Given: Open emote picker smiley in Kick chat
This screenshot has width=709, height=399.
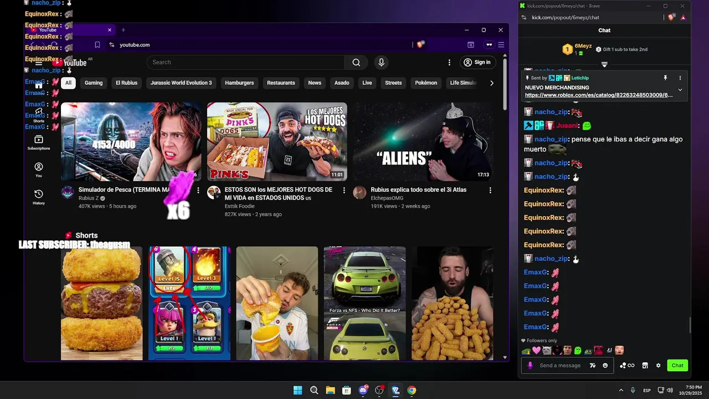Looking at the screenshot, I should pos(605,365).
